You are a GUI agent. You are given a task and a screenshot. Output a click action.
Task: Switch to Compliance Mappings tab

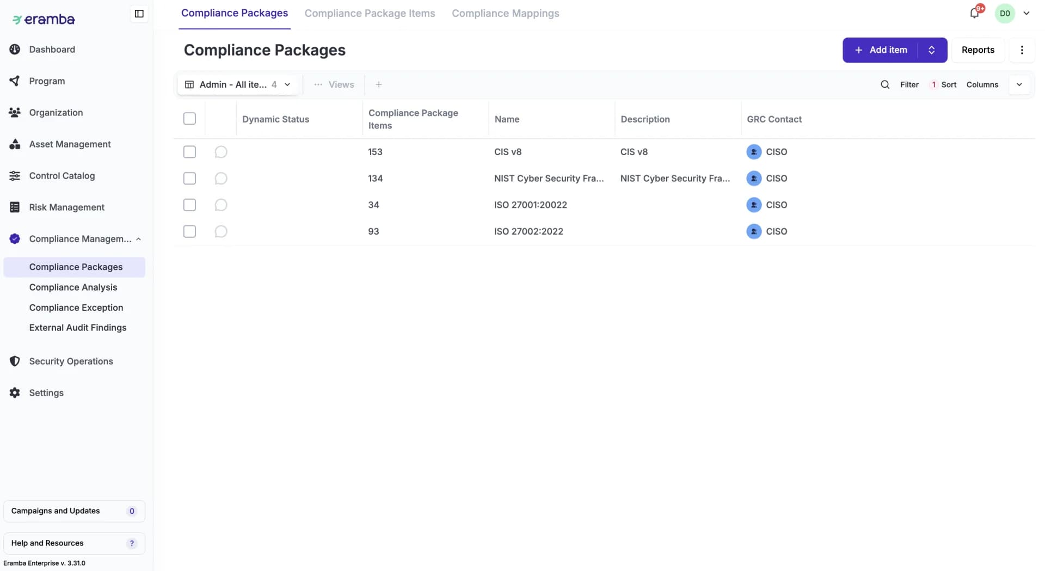505,13
